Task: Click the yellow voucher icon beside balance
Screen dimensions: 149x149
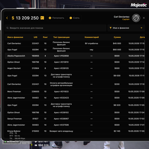Action: tap(42, 18)
